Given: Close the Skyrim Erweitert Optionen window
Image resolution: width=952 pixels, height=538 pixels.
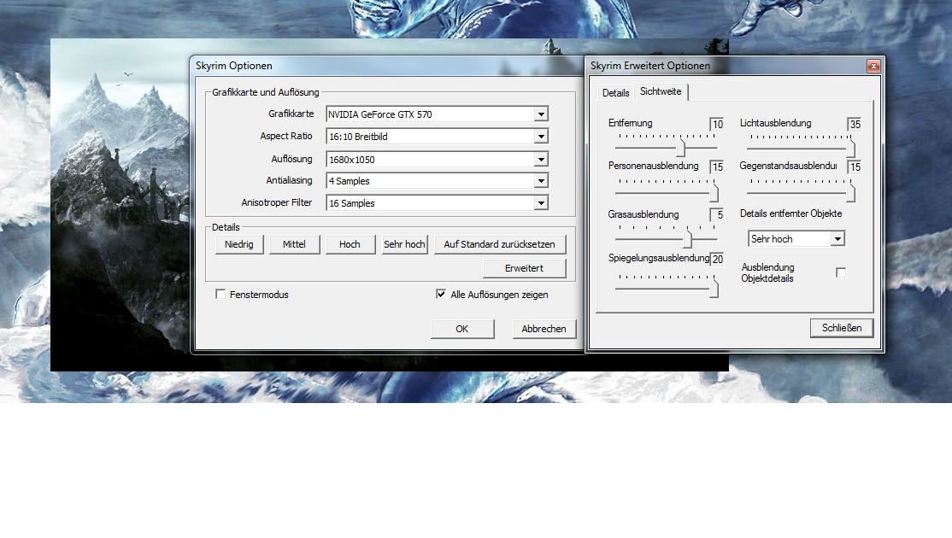Looking at the screenshot, I should 873,66.
